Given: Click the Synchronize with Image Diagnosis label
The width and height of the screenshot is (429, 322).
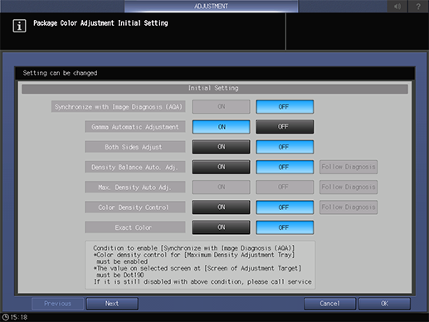Looking at the screenshot, I should pyautogui.click(x=119, y=107).
